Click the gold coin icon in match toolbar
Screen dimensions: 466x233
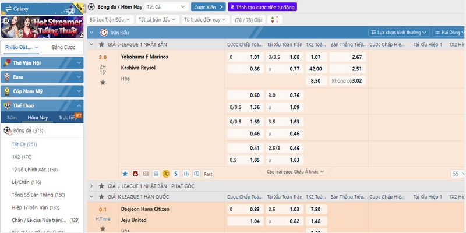coord(166,174)
